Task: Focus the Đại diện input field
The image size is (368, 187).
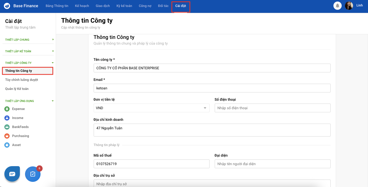Action: (x=273, y=164)
